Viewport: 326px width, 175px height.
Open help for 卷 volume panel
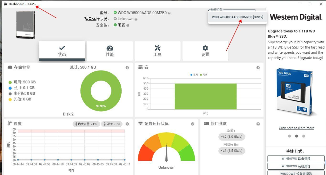point(258,68)
